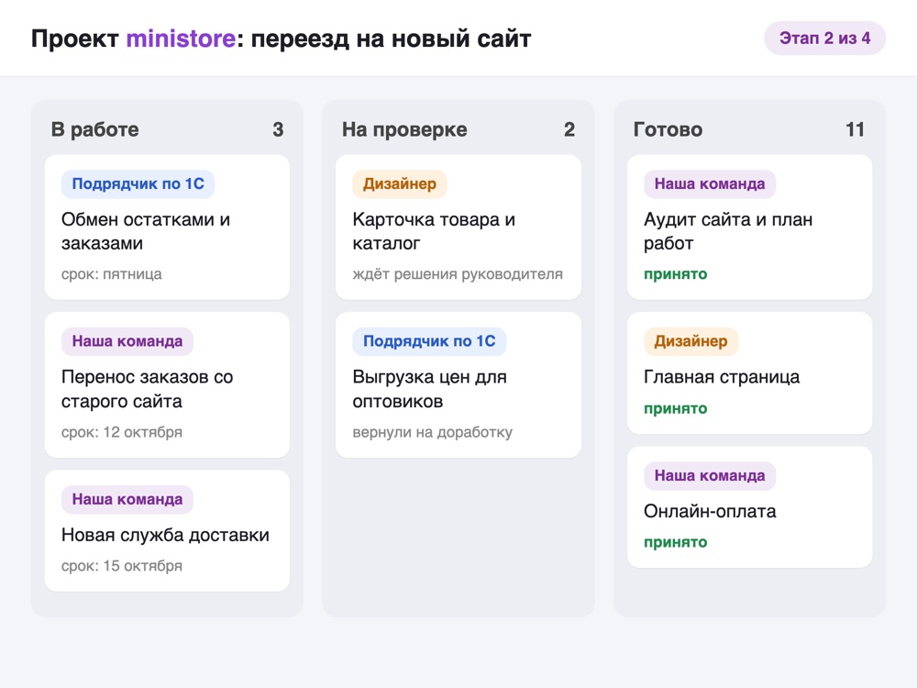The width and height of the screenshot is (917, 688).
Task: Click the 'На проверке' column header
Action: click(404, 129)
